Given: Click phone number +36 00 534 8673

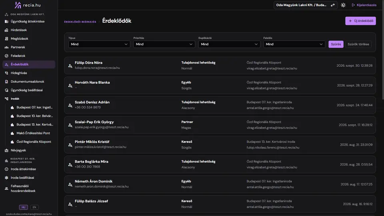Looking at the screenshot, I should coord(88,108).
